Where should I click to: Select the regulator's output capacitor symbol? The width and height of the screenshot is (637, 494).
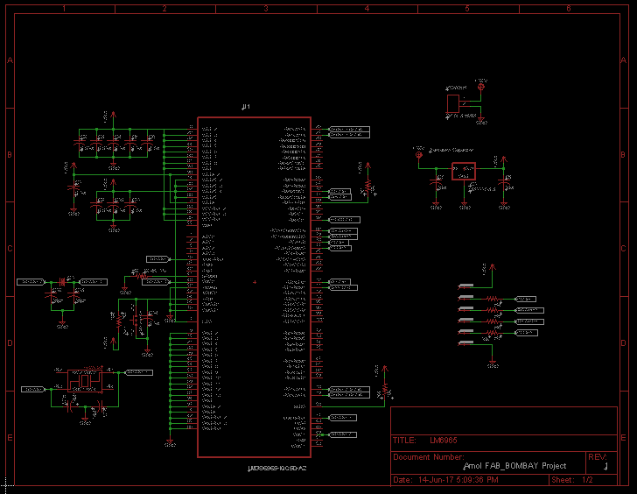(x=504, y=182)
